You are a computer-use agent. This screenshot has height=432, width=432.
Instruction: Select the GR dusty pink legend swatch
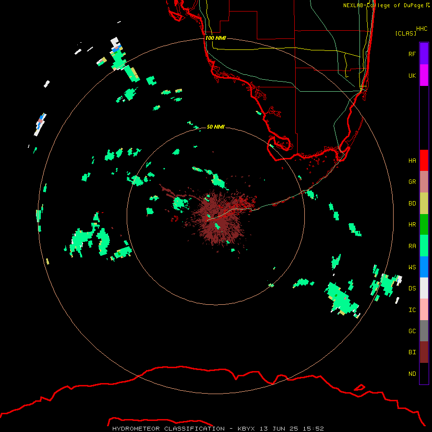click(x=424, y=182)
